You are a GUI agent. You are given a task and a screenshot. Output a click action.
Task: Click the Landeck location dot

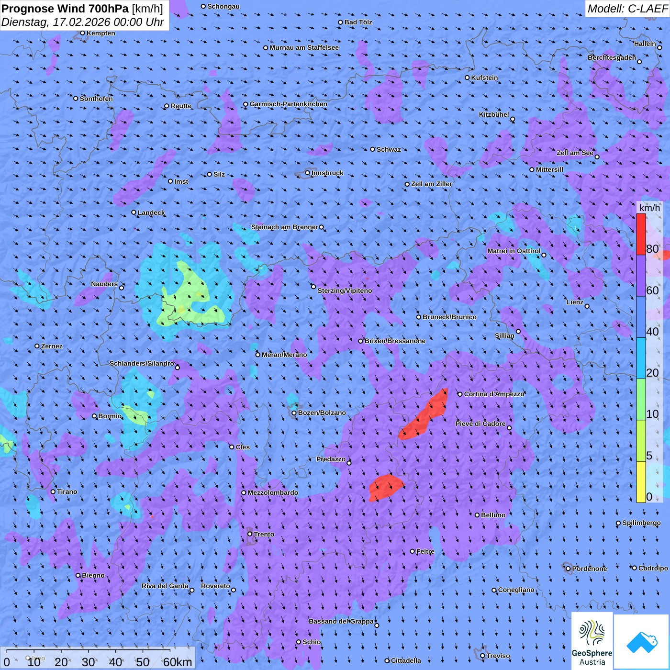[134, 212]
